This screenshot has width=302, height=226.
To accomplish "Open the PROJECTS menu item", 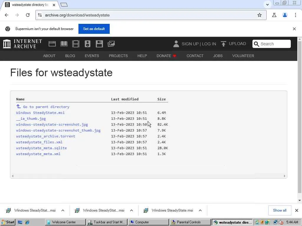I will tap(118, 56).
